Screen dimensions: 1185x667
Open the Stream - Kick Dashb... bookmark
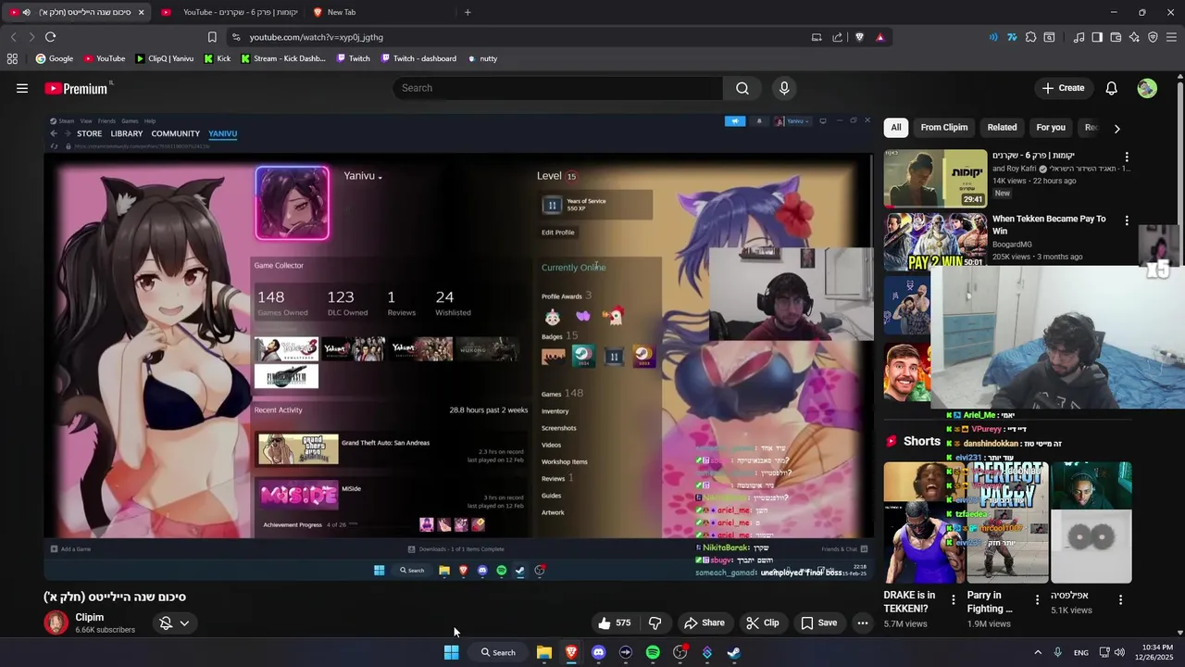point(283,58)
